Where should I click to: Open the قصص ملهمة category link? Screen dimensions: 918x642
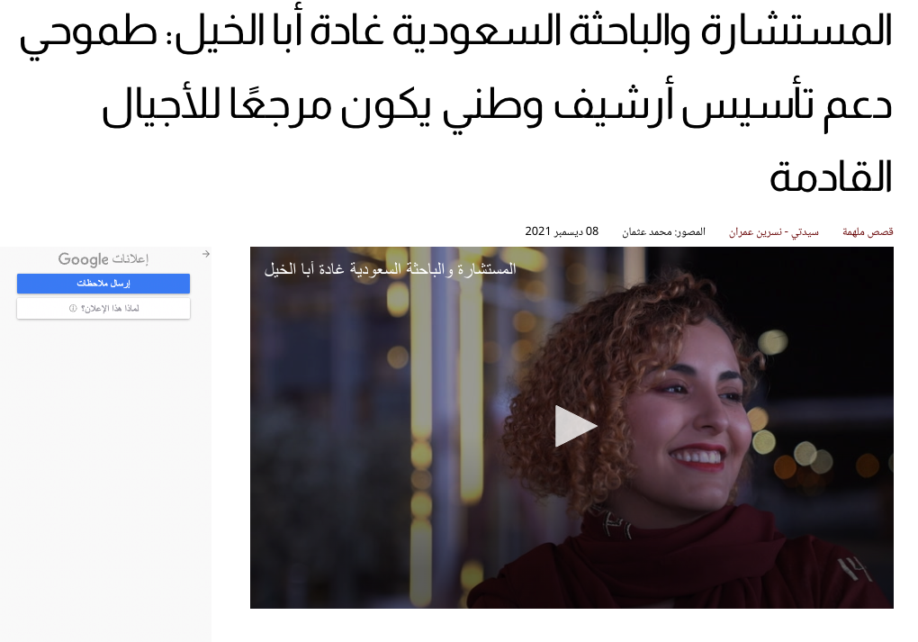(868, 232)
